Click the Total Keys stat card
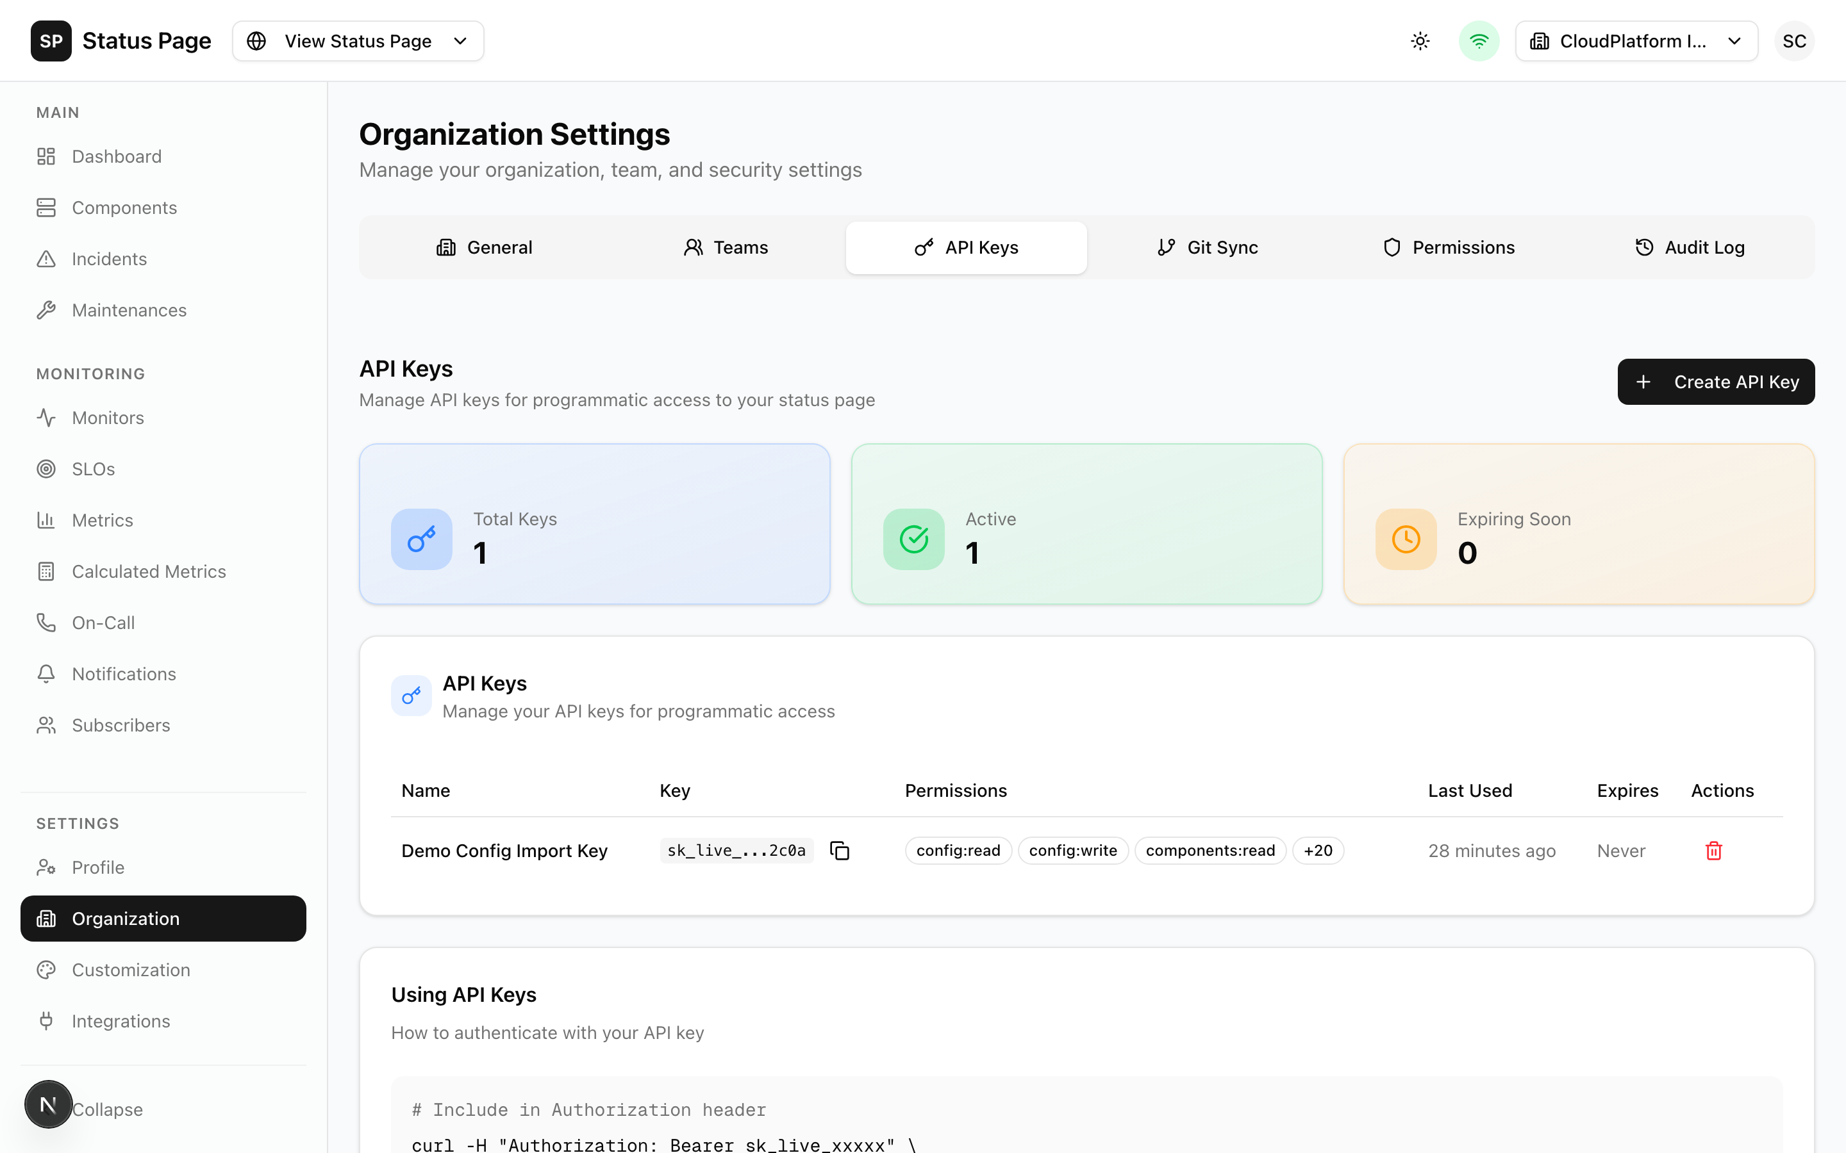The width and height of the screenshot is (1846, 1153). [594, 524]
